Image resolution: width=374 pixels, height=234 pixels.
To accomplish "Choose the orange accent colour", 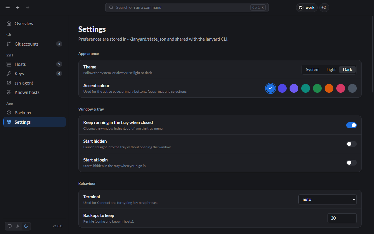I will pyautogui.click(x=329, y=88).
